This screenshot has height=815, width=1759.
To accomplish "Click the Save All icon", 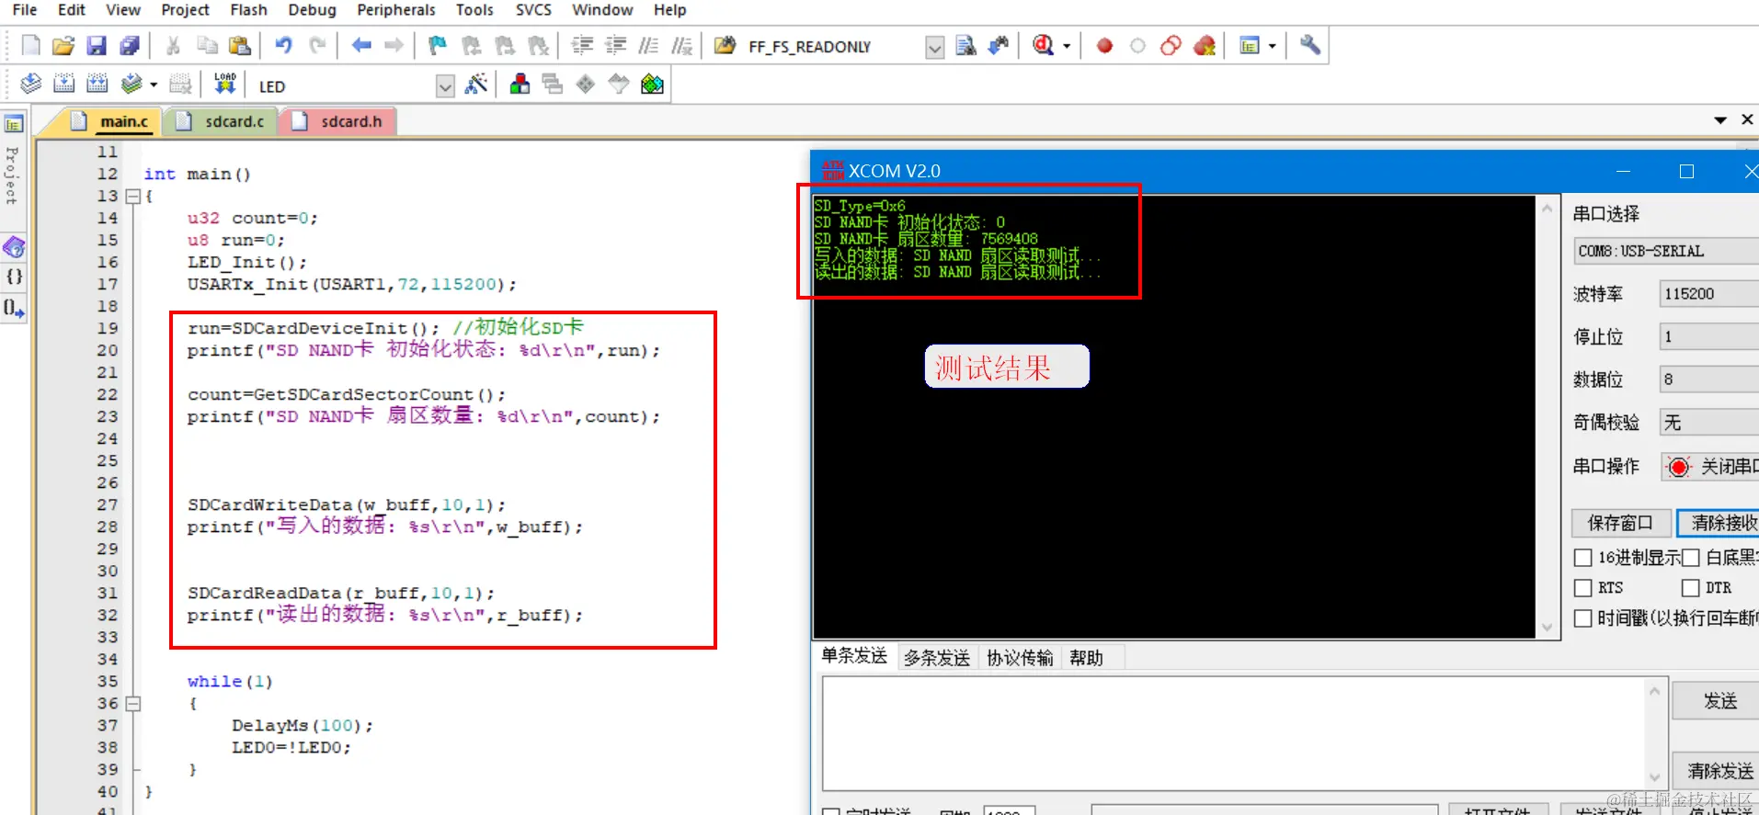I will pyautogui.click(x=130, y=46).
